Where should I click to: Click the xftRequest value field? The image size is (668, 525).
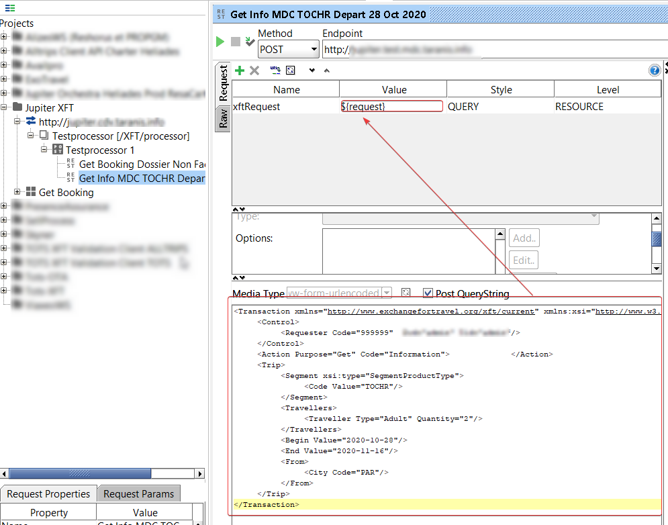click(x=392, y=107)
